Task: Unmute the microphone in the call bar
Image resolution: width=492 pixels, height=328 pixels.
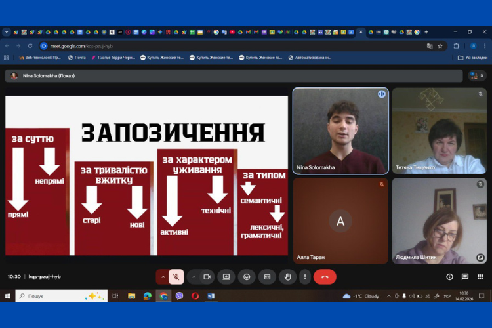Action: click(x=176, y=277)
